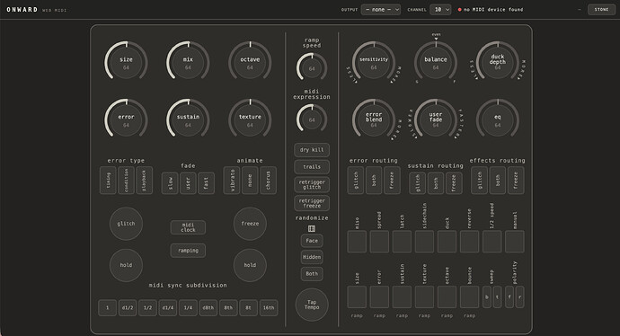Toggle the dry kill switch
Screen dimensions: 620x336
(x=312, y=150)
